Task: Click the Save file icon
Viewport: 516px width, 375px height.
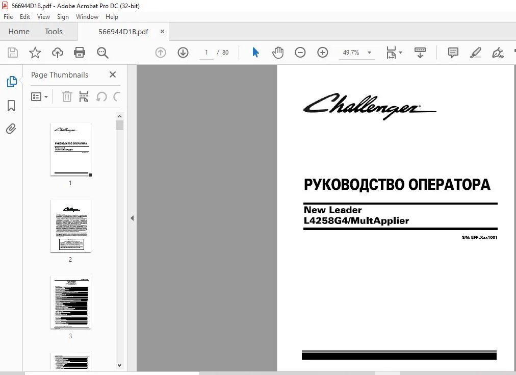Action: coord(13,53)
